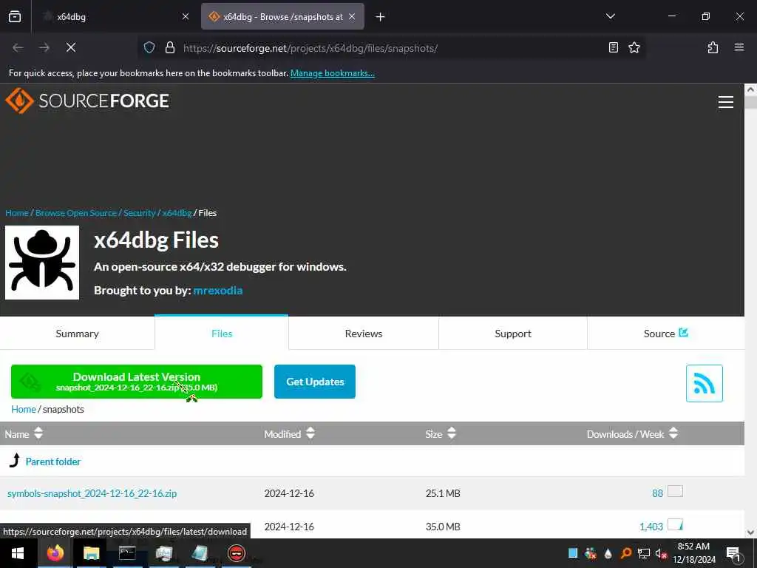Click the URL address bar
The image size is (757, 568).
391,47
